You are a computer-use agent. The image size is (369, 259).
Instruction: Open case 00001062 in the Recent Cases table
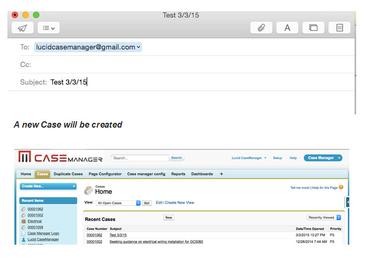tap(94, 235)
